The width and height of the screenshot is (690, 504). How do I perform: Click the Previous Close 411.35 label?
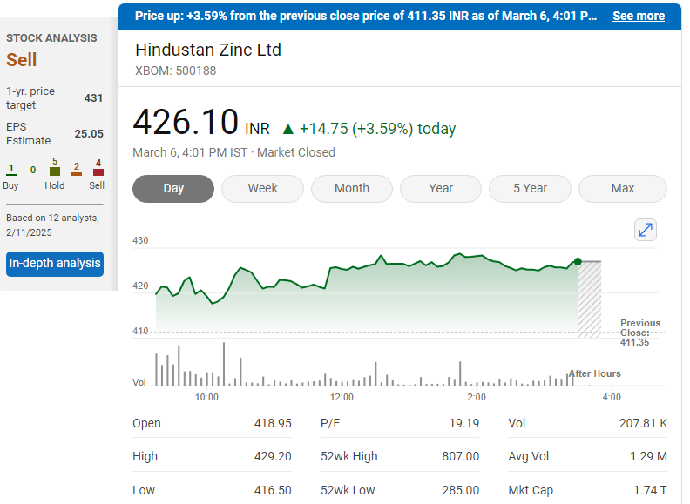(x=640, y=333)
